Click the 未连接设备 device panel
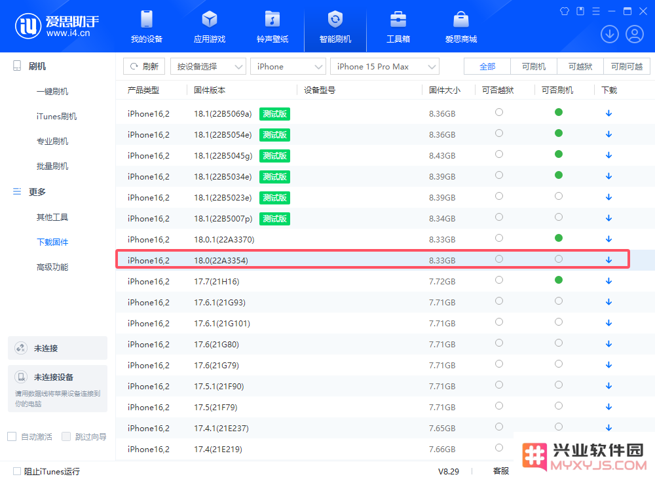 (x=58, y=389)
